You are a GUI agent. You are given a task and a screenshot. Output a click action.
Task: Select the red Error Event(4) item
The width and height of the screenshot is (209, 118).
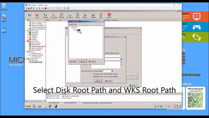coord(36,50)
